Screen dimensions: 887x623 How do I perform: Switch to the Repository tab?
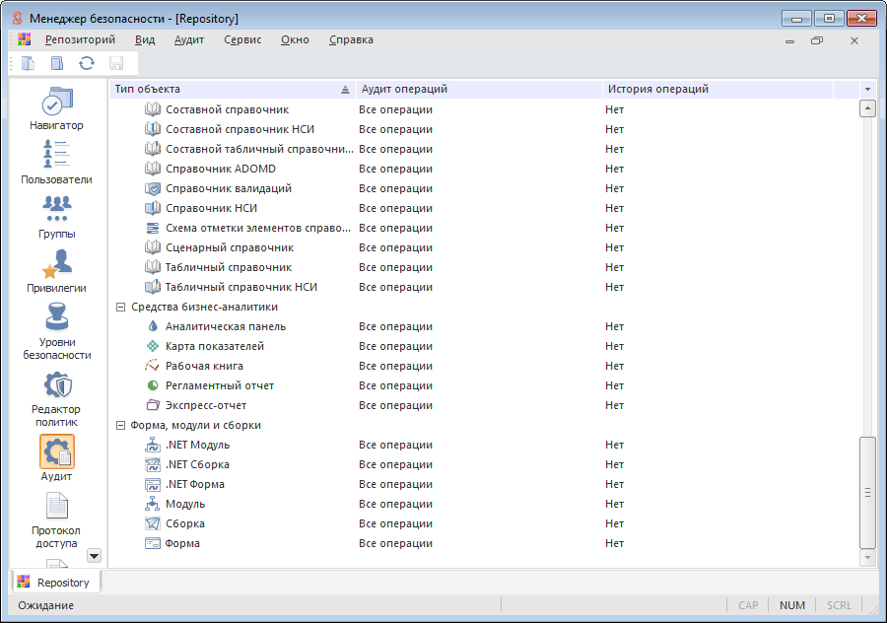(x=54, y=583)
